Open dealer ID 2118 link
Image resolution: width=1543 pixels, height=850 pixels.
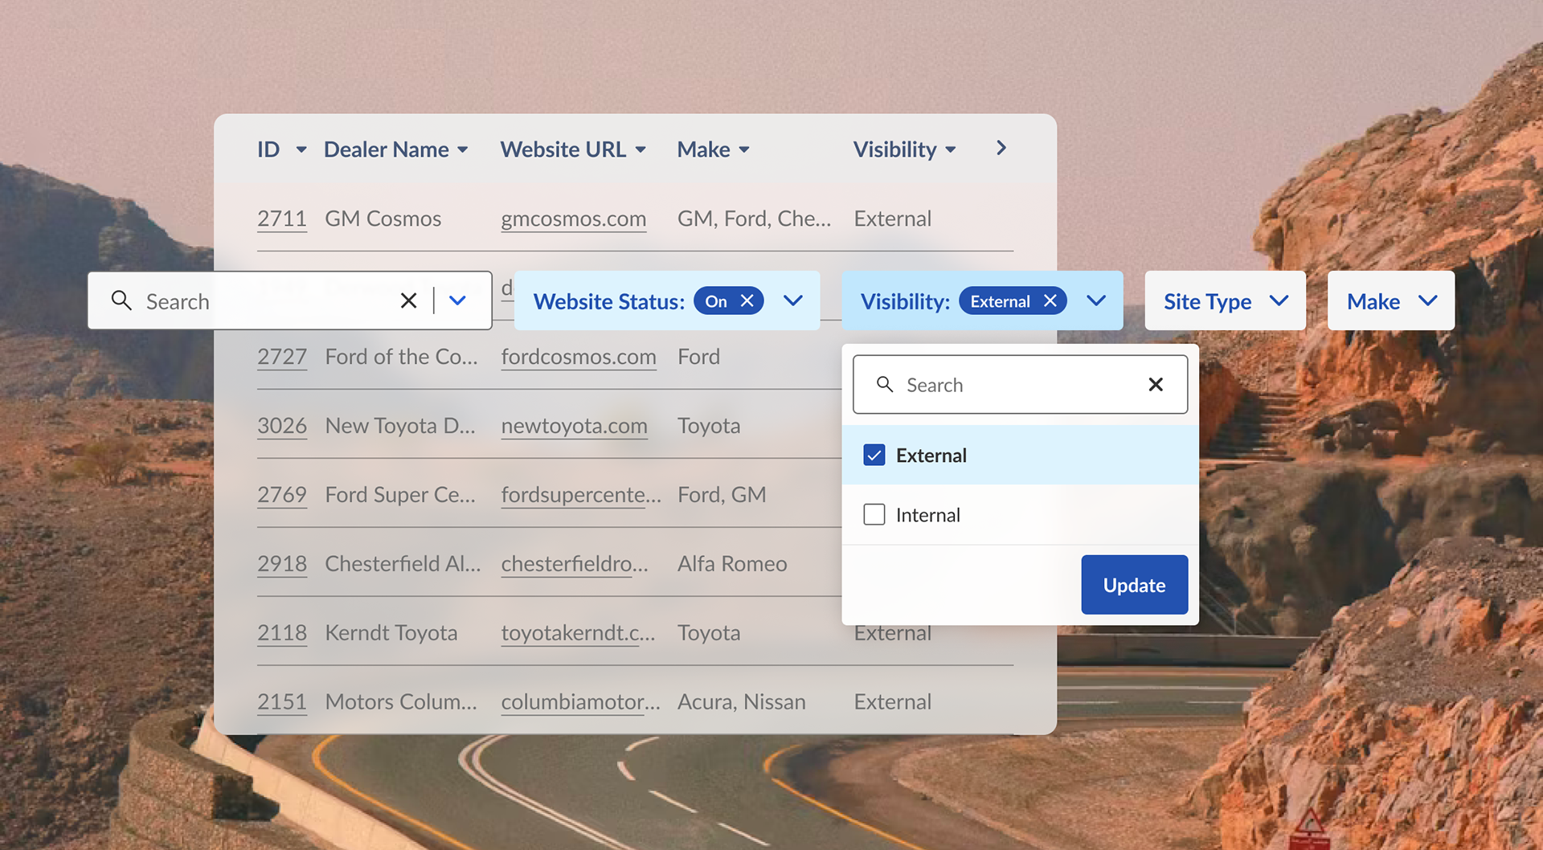282,633
